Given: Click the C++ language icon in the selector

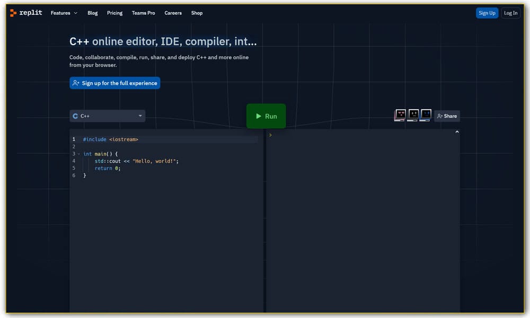Looking at the screenshot, I should click(75, 116).
